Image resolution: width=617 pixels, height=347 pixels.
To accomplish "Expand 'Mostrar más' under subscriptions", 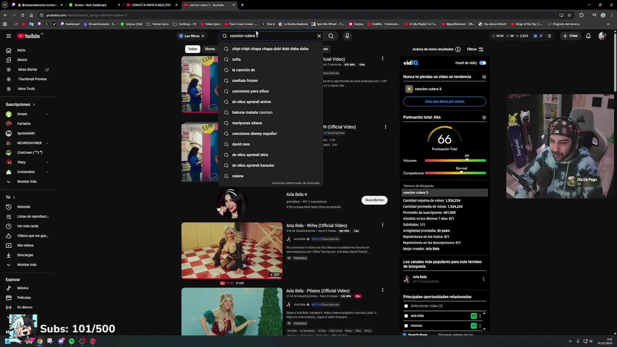I will [27, 182].
